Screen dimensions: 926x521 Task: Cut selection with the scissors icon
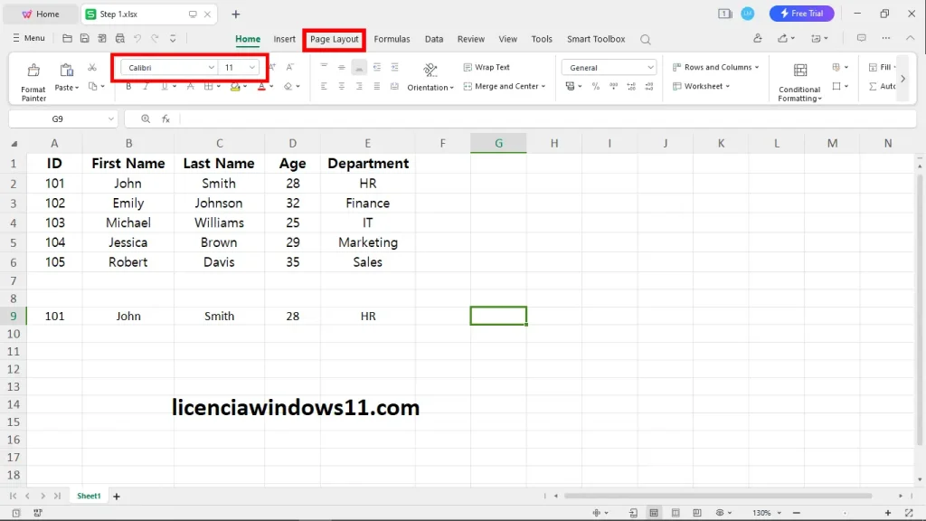point(92,68)
